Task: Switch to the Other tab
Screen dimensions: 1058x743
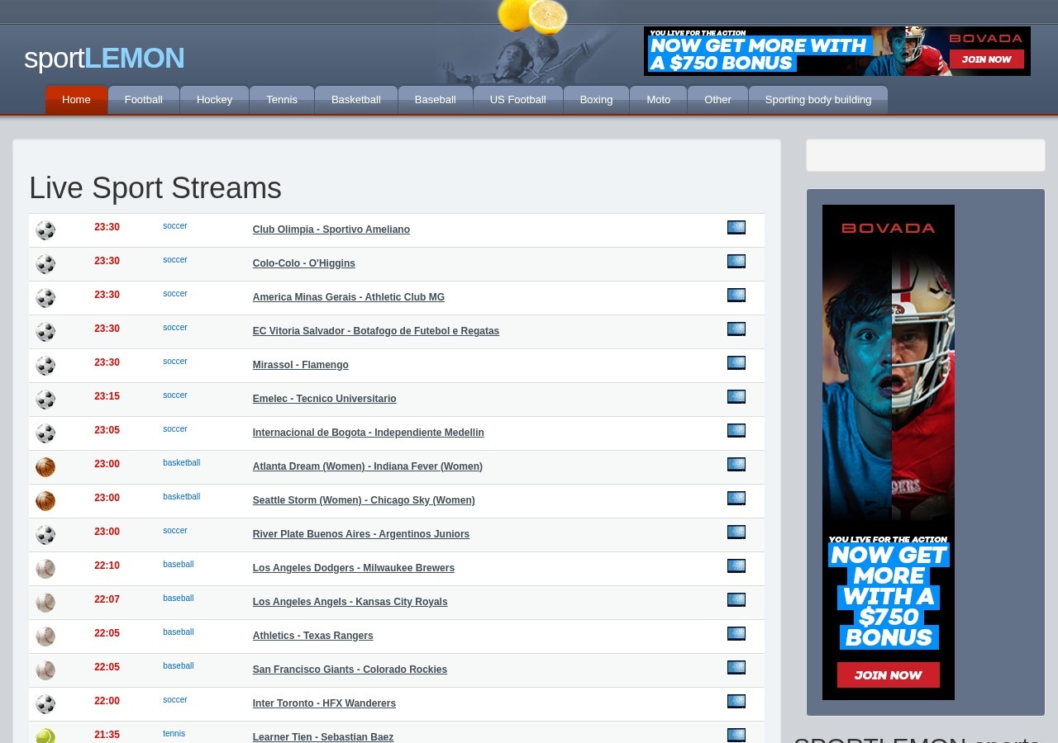Action: (x=718, y=100)
